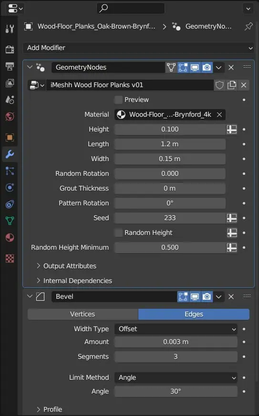
Task: Toggle attribute input for Seed
Action: [232, 218]
